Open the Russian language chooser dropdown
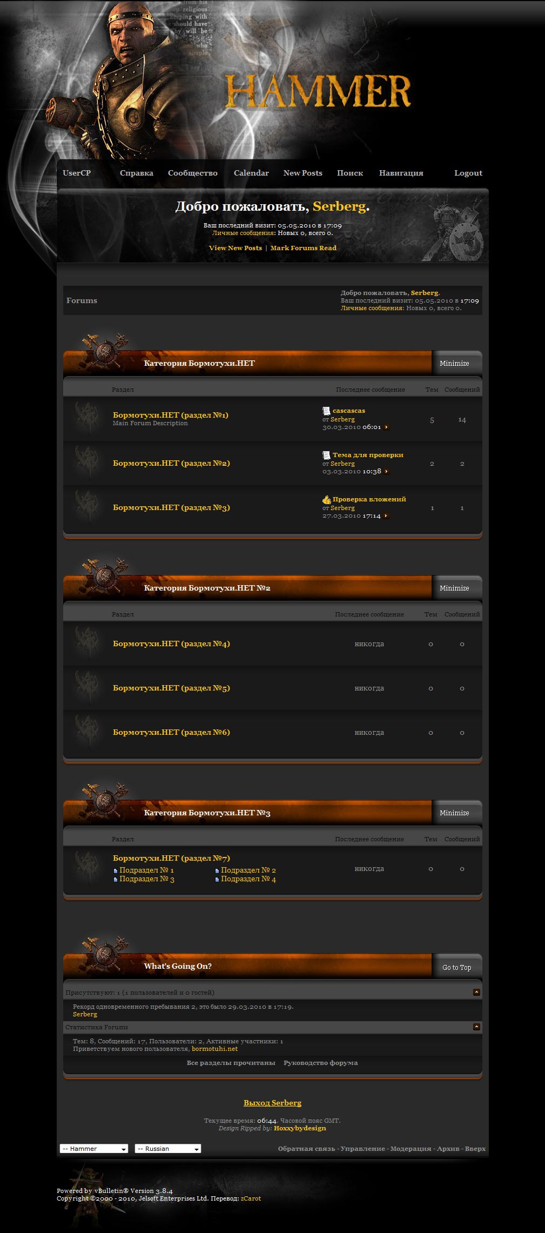This screenshot has width=545, height=1233. pos(167,1149)
